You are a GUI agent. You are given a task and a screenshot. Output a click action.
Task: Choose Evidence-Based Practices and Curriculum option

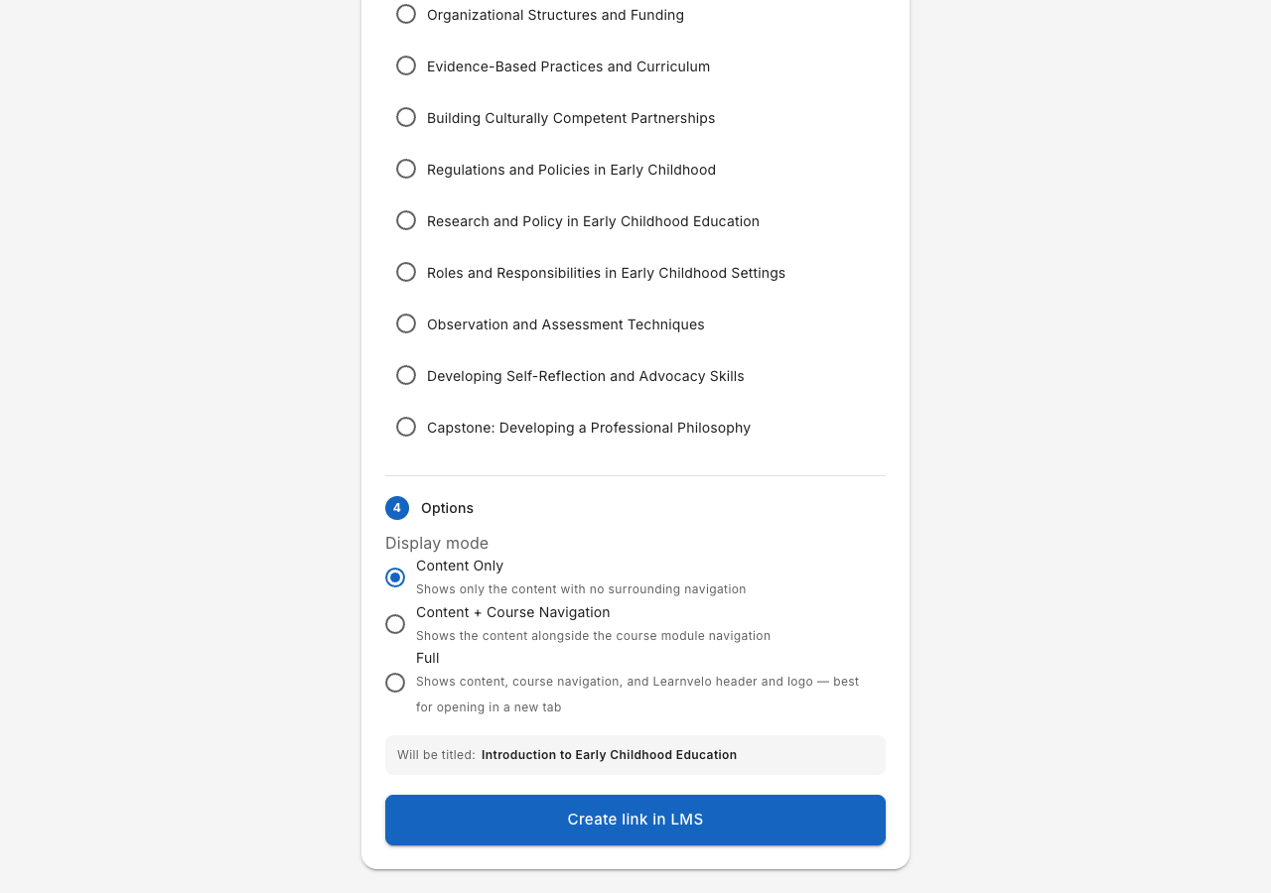[406, 65]
